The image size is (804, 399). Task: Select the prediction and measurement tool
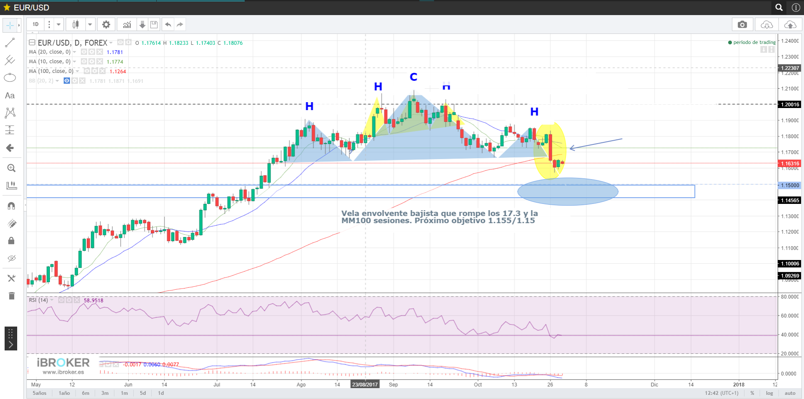coord(10,130)
